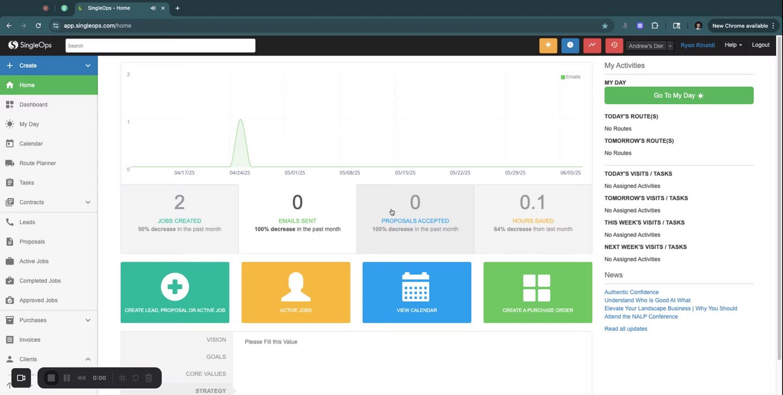Open the Andrew's Der account dropdown arrow

pos(670,46)
